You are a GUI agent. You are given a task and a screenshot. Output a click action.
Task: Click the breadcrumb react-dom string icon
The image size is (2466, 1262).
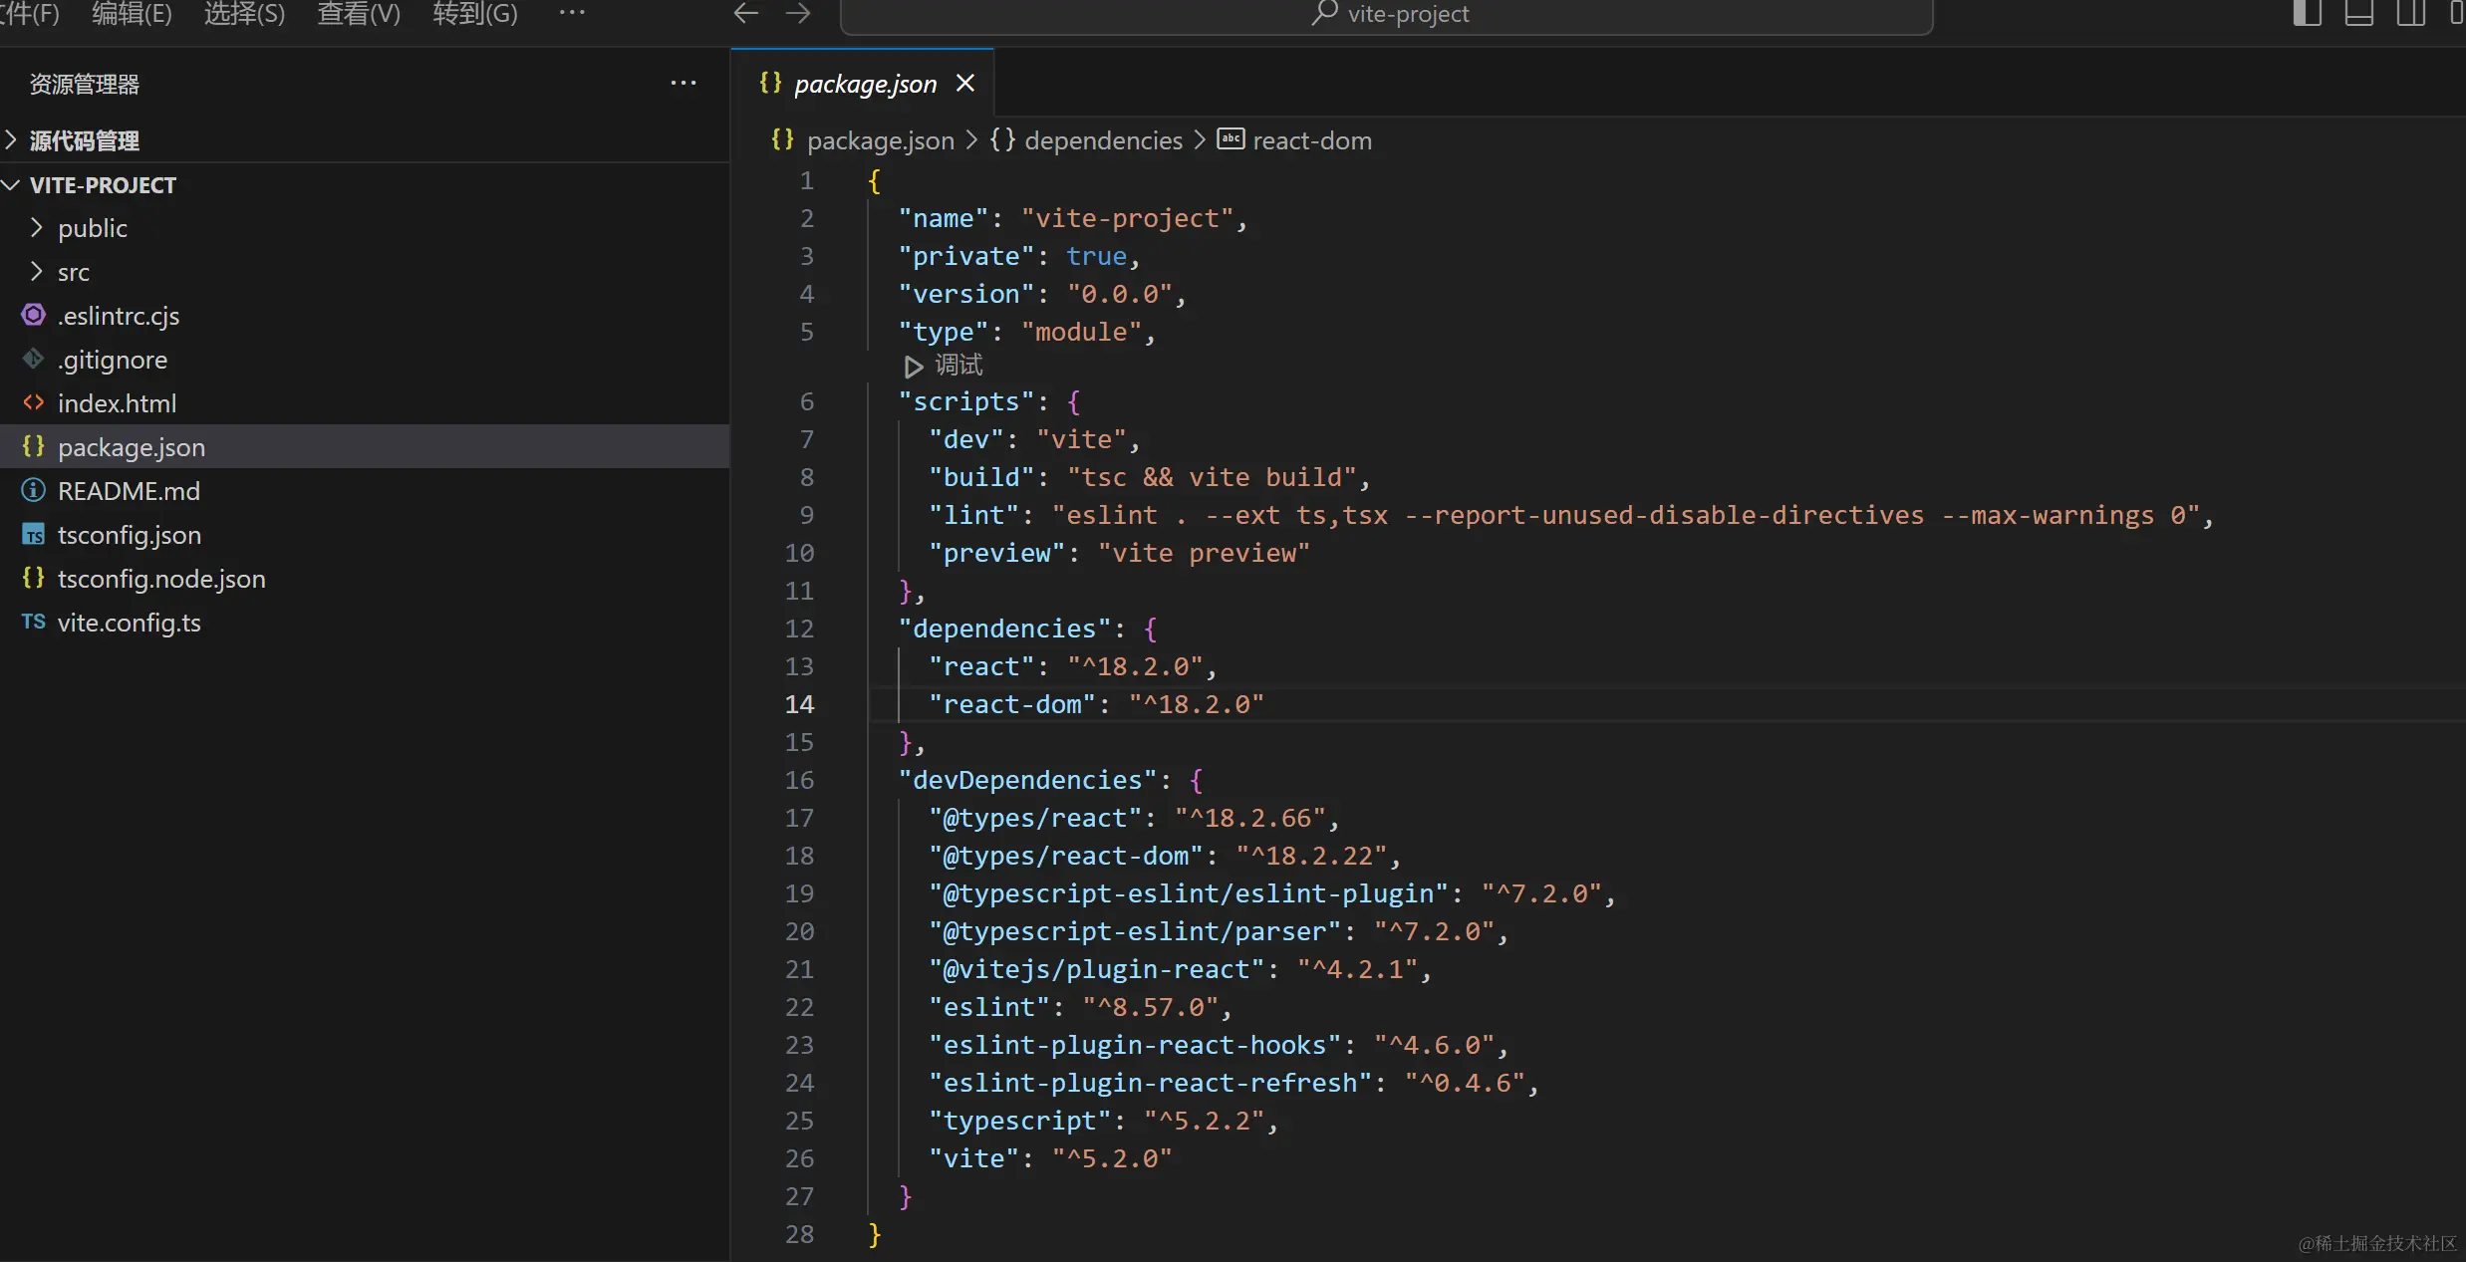(x=1231, y=139)
